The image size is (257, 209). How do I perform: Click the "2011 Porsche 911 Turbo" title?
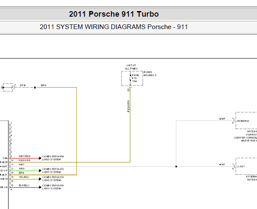pyautogui.click(x=114, y=14)
